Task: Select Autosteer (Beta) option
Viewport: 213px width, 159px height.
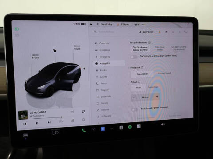Action: click(159, 48)
